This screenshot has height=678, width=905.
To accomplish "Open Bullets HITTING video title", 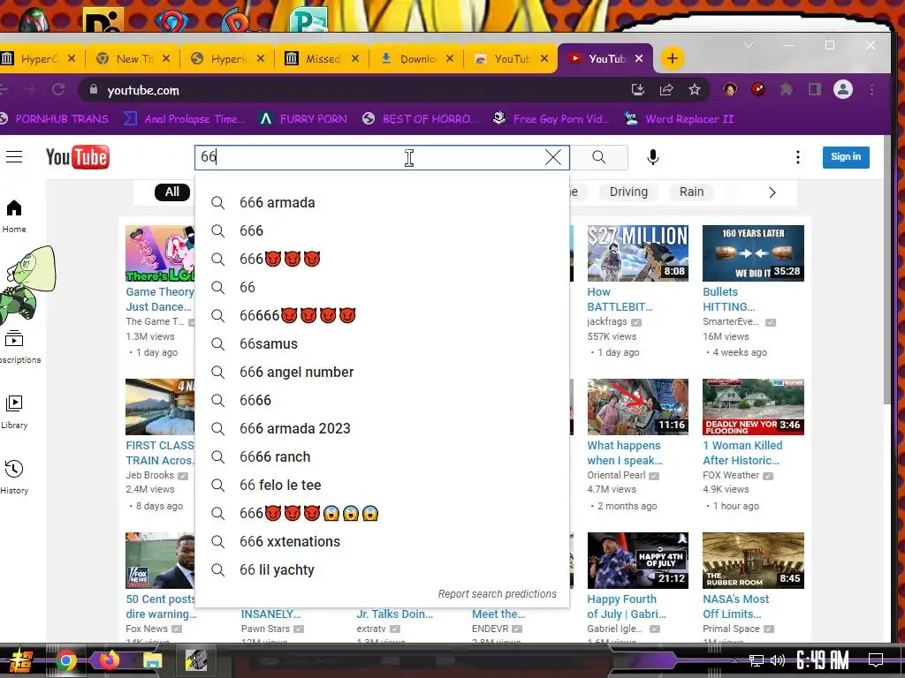I will 728,299.
